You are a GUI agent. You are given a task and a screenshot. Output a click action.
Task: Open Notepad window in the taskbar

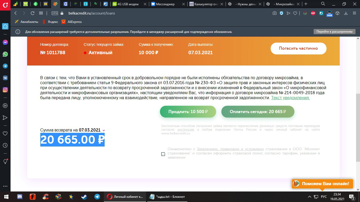point(167,197)
